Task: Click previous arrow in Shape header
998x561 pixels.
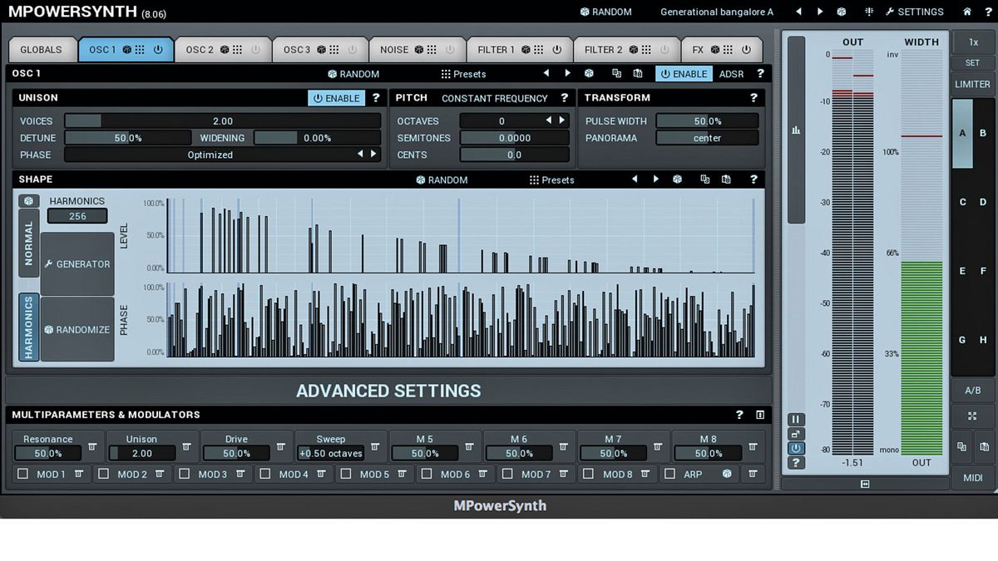Action: [x=635, y=180]
